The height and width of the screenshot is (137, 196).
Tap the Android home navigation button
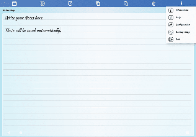[x=21, y=133]
